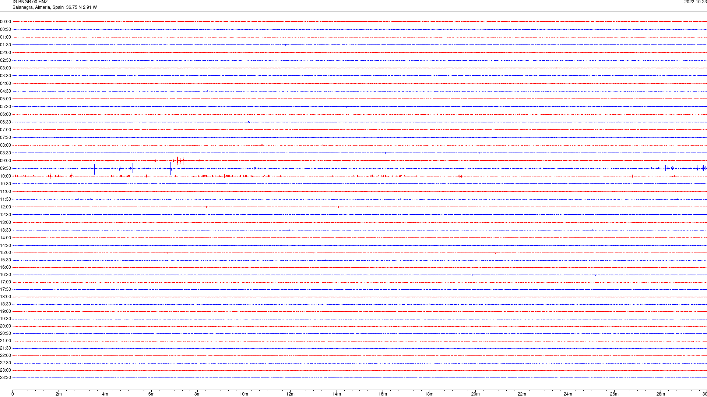This screenshot has width=707, height=397.
Task: Select the 02:30 trace time label
Action: [x=6, y=60]
